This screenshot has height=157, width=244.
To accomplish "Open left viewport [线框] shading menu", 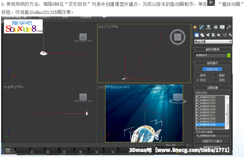I will tap(19, 87).
